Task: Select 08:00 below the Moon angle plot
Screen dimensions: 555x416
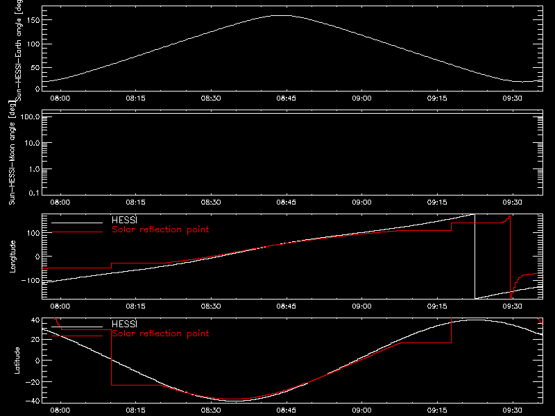Action: pyautogui.click(x=60, y=202)
